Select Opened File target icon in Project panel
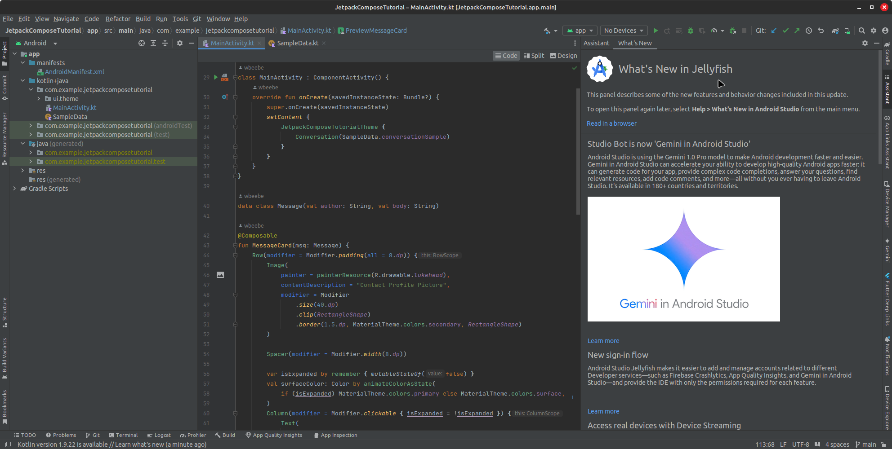The image size is (892, 449). tap(142, 43)
